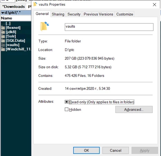This screenshot has height=156, width=161.
Task: Click the [Solr] folder name
Action: [11, 36]
